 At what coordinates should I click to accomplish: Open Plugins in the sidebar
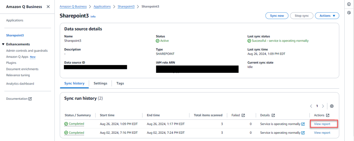(11, 63)
